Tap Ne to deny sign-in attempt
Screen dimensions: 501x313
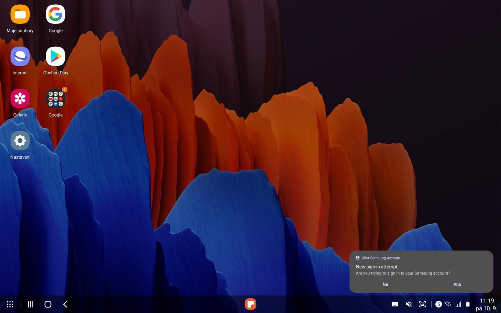click(385, 284)
